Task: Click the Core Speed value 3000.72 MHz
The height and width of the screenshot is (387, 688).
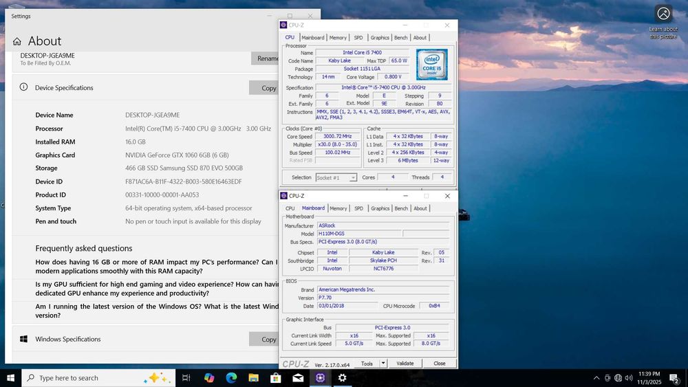Action: pos(338,136)
